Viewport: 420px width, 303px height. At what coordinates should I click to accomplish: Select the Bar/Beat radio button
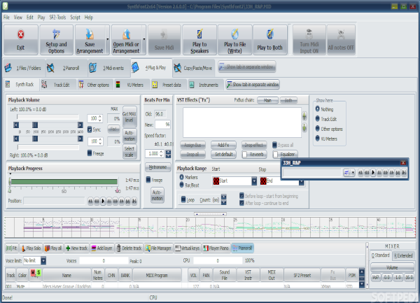point(181,185)
